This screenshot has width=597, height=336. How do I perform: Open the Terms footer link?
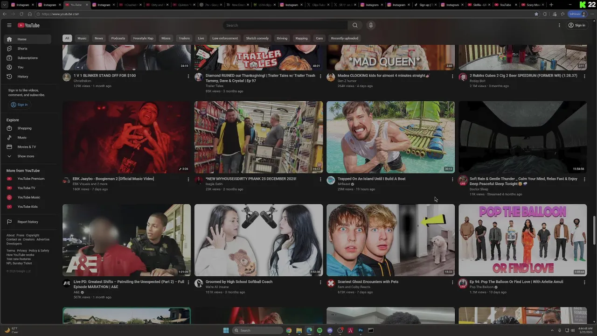(10, 251)
